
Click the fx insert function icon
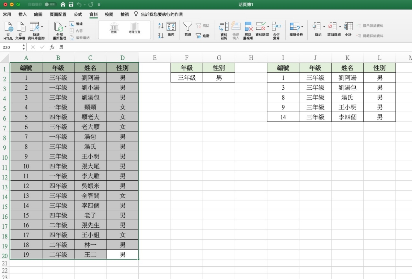point(52,47)
